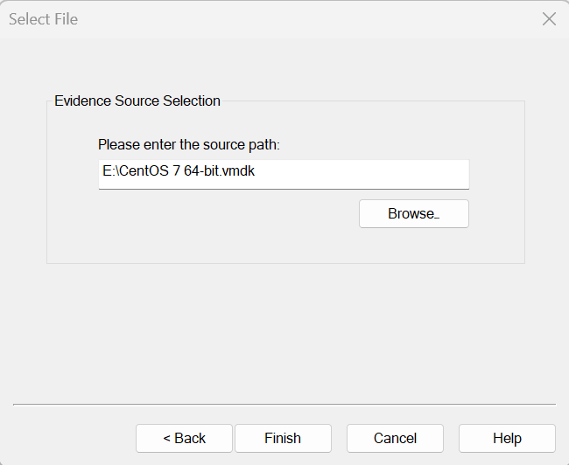Click the 'E:\CentOS 7 64-bit.vmdk' path text
Viewport: 569px width, 465px height.
click(179, 172)
